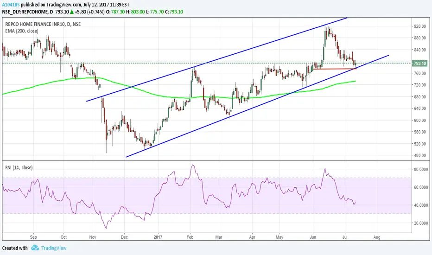Click the May label on time axis
The height and width of the screenshot is (255, 432).
tap(280, 237)
